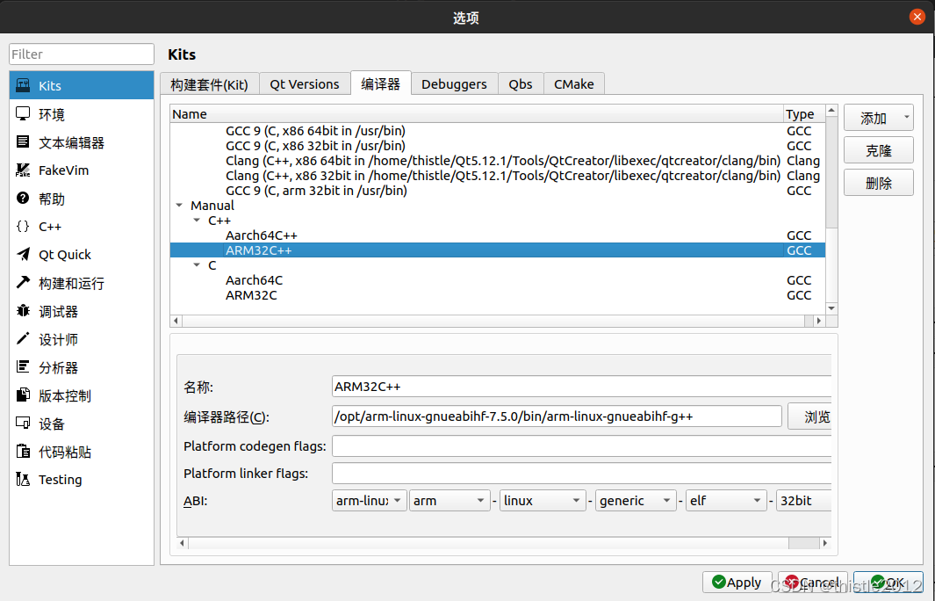Select the Kits category icon in sidebar
935x601 pixels.
coord(23,84)
